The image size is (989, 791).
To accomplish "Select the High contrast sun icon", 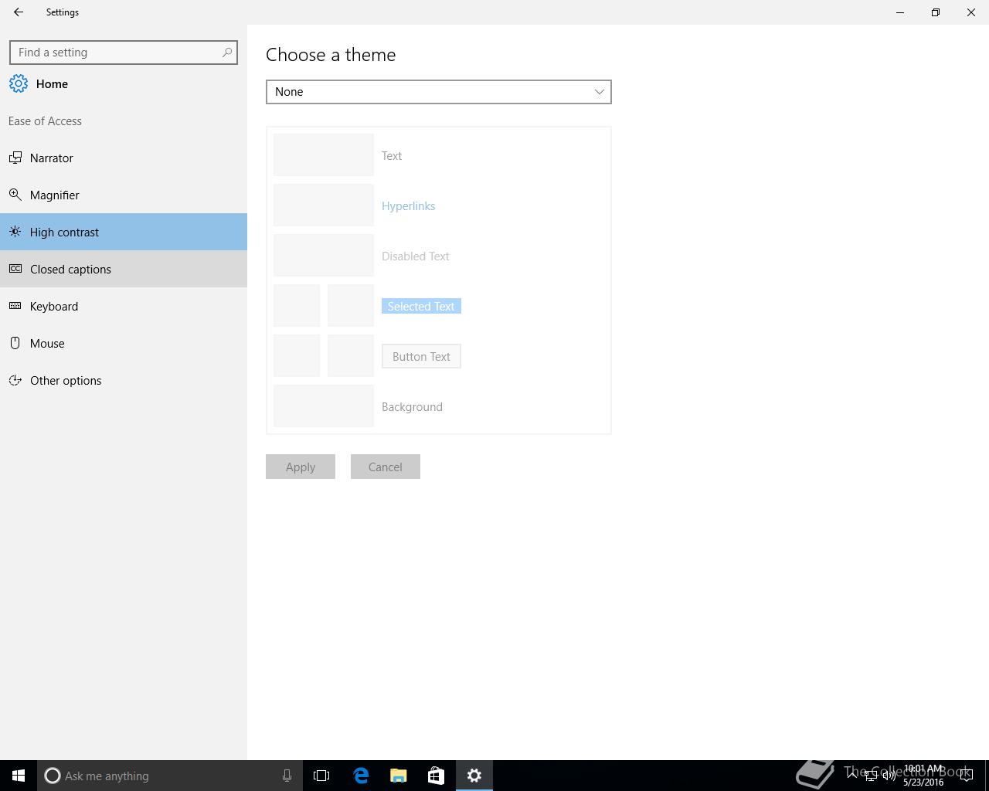I will [x=15, y=232].
